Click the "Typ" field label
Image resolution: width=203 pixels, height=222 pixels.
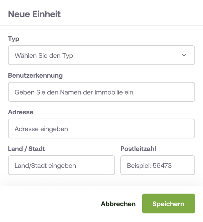pyautogui.click(x=14, y=39)
